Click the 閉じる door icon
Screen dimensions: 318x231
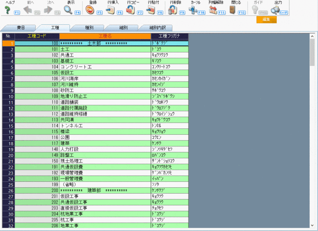(x=232, y=10)
